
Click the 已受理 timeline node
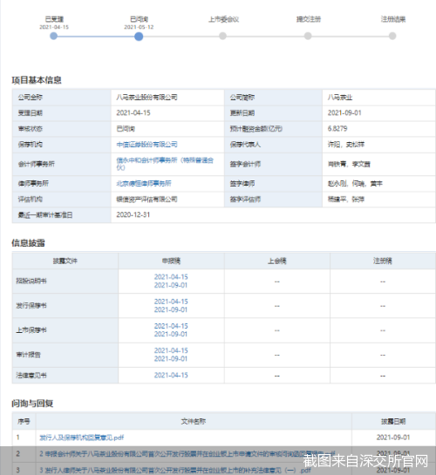coord(54,36)
